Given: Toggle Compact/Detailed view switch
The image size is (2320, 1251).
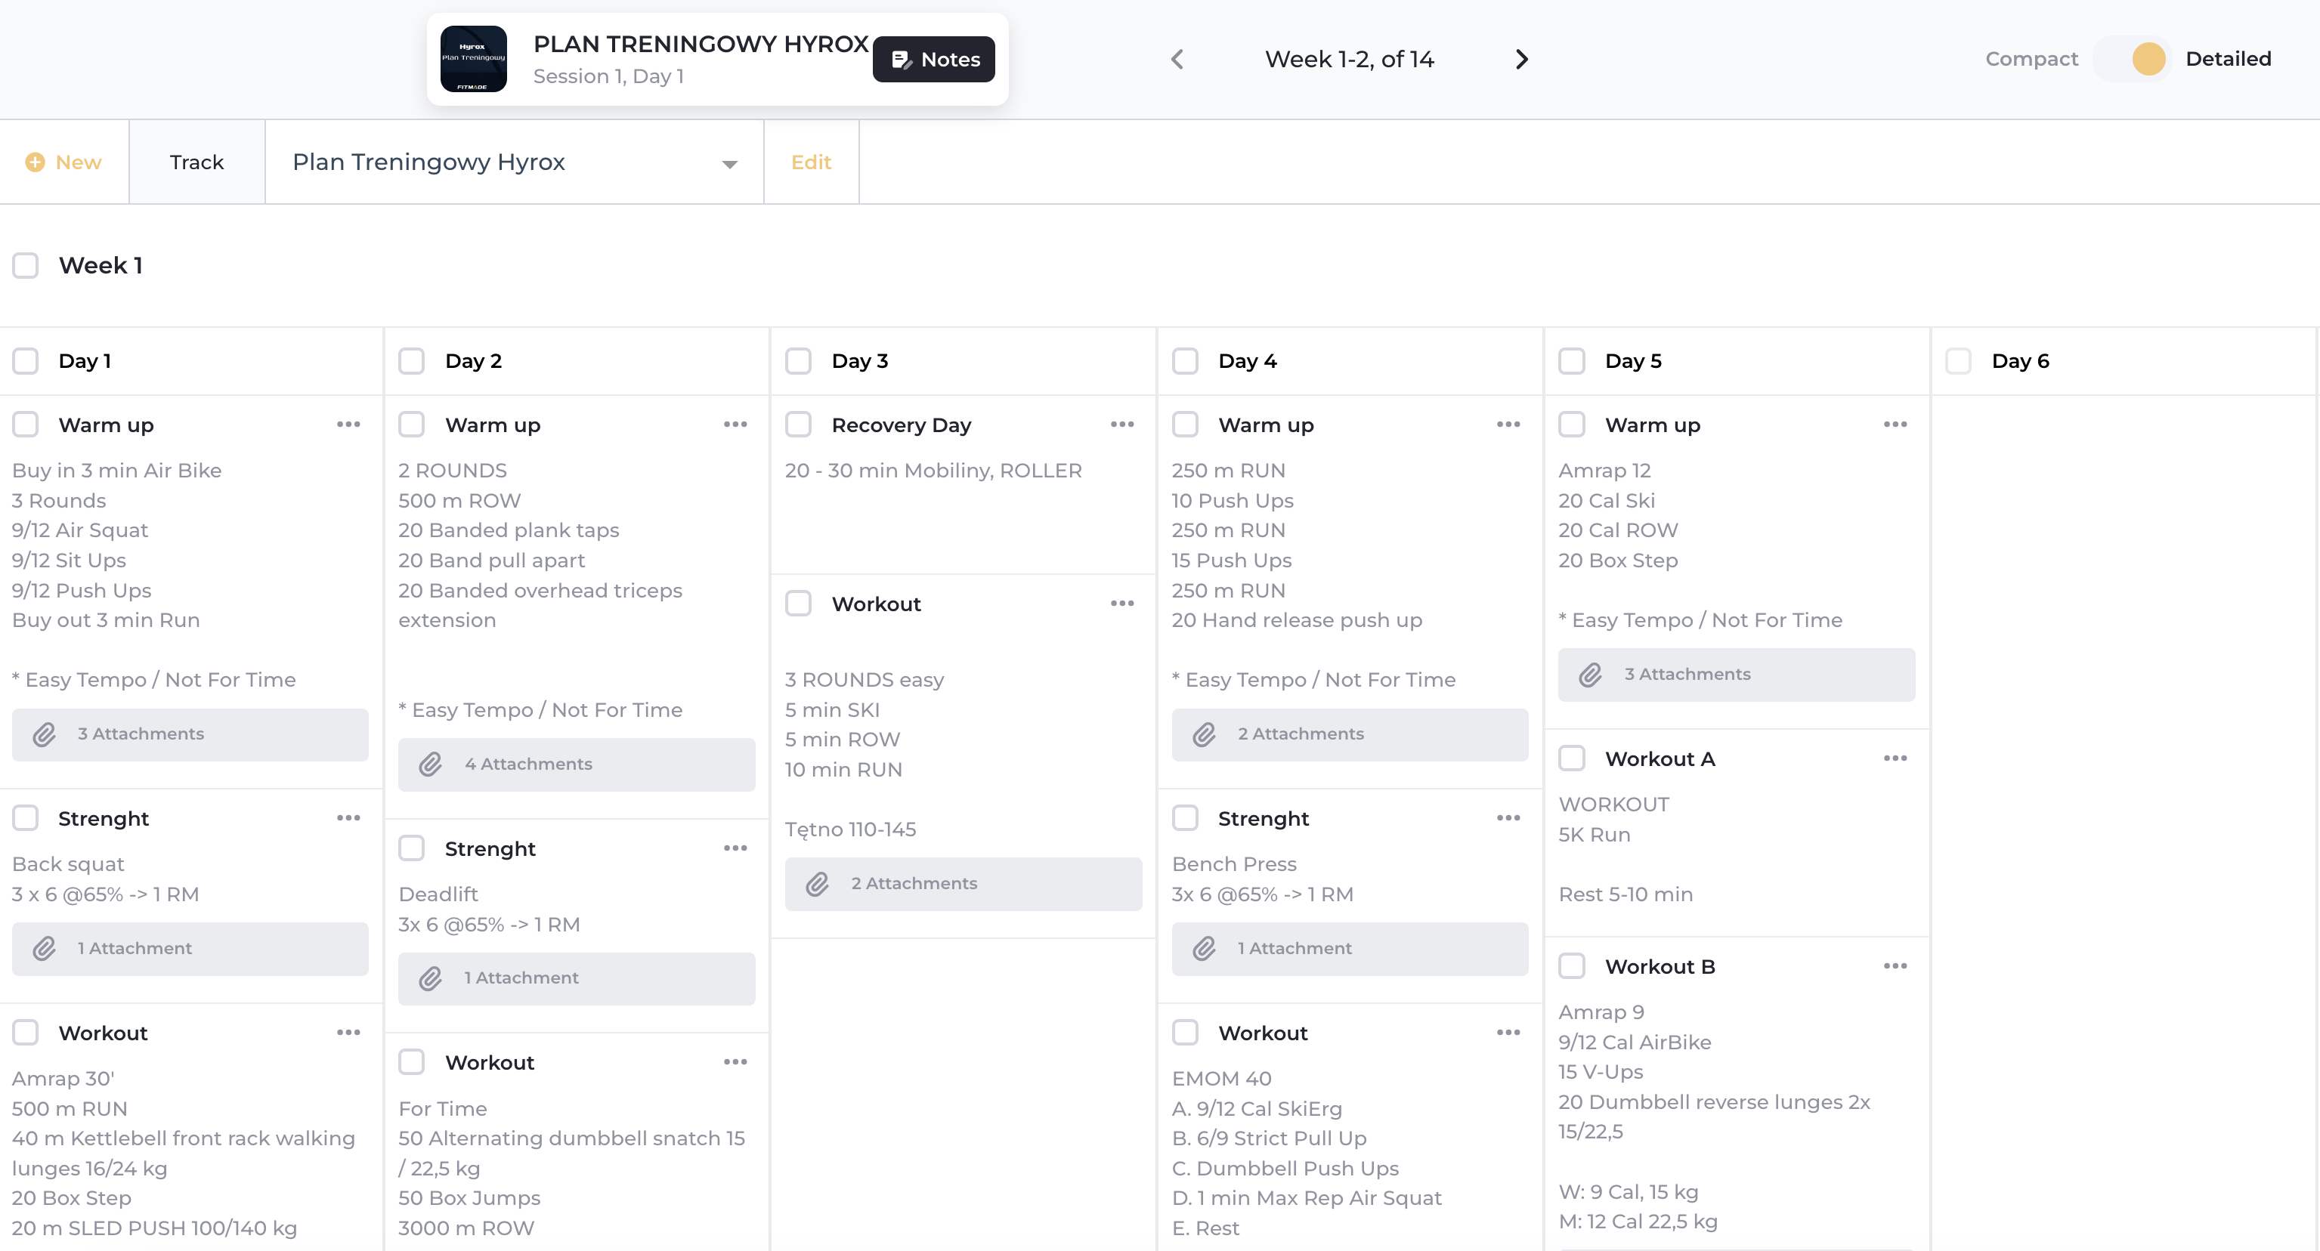Looking at the screenshot, I should 2131,60.
